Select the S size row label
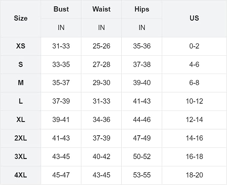 coord(21,64)
